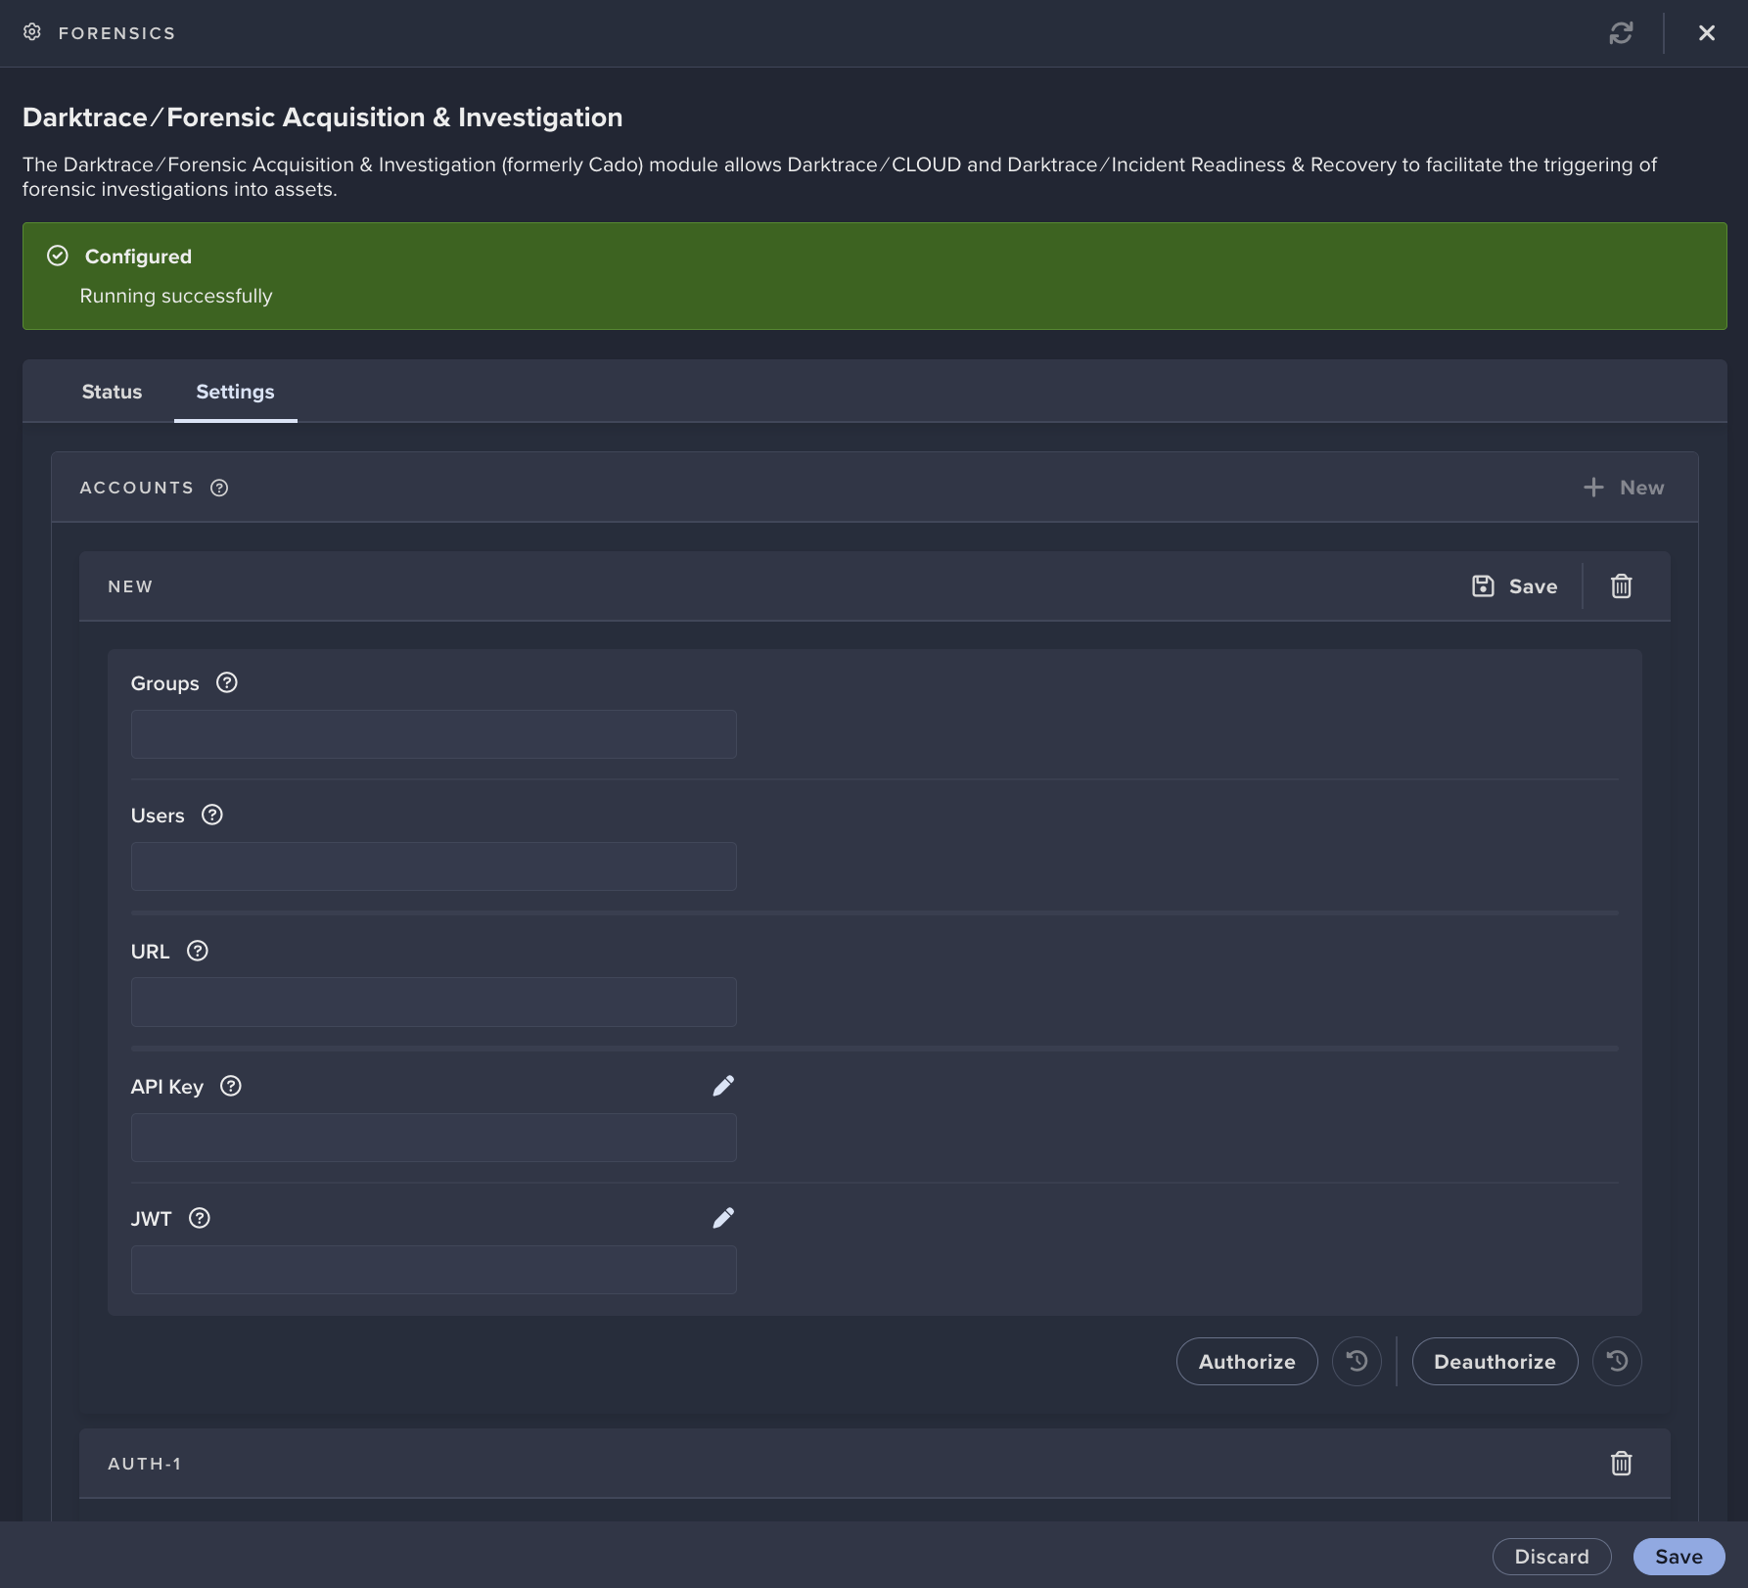Viewport: 1748px width, 1588px height.
Task: Delete the NEW account with trash icon
Action: 1621,586
